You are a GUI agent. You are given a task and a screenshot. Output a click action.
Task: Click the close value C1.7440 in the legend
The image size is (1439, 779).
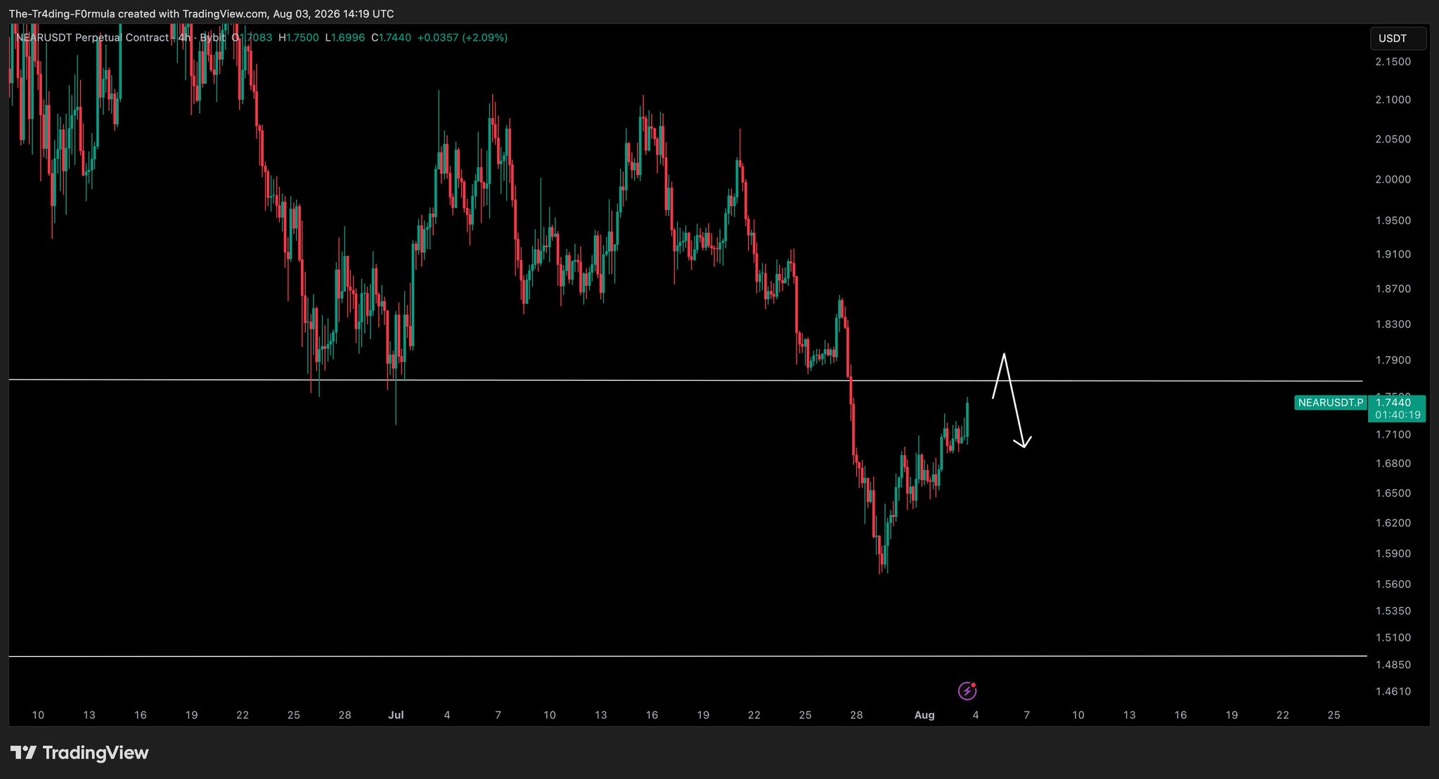point(392,37)
